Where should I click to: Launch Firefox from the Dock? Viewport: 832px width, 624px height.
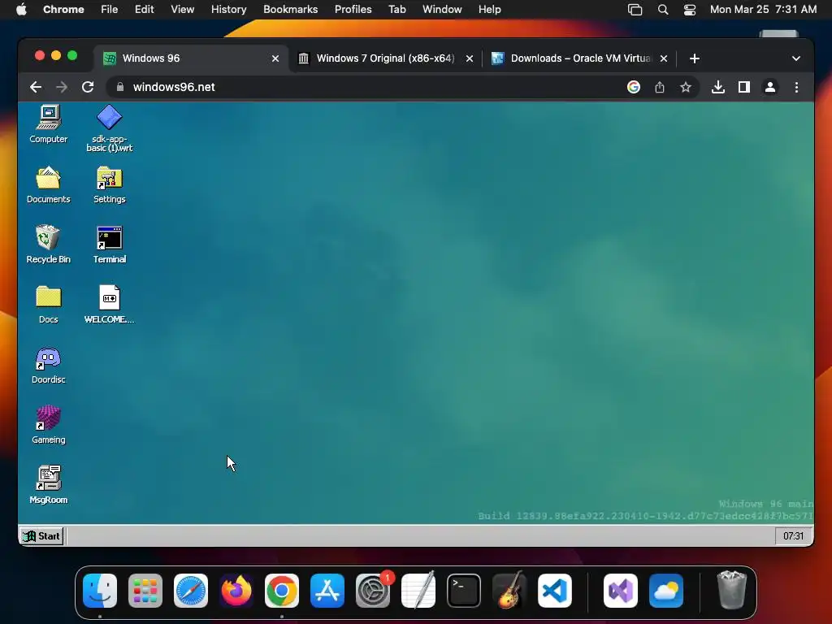(x=236, y=591)
